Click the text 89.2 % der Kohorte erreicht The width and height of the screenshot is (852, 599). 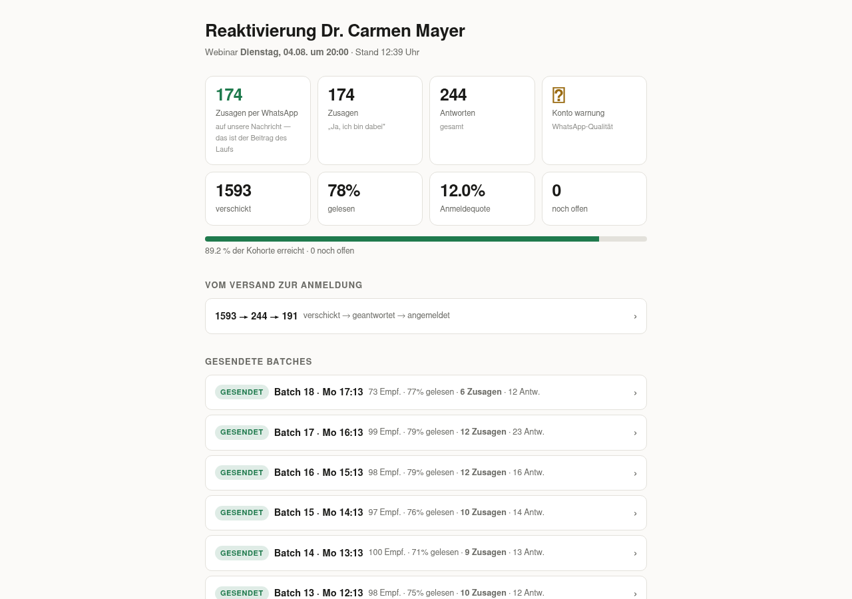tap(254, 251)
